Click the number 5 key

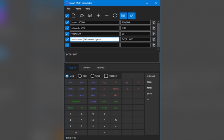click(x=82, y=120)
